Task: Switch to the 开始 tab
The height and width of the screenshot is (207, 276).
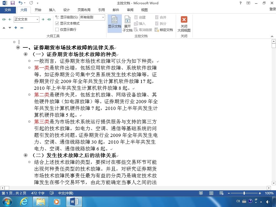Action: click(38, 10)
